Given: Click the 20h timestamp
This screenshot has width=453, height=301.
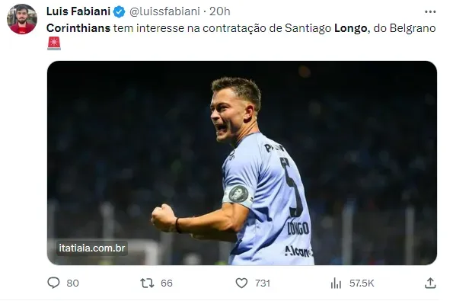Looking at the screenshot, I should coord(220,11).
